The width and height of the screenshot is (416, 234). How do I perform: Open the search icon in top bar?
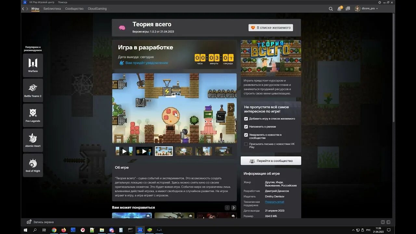(331, 9)
